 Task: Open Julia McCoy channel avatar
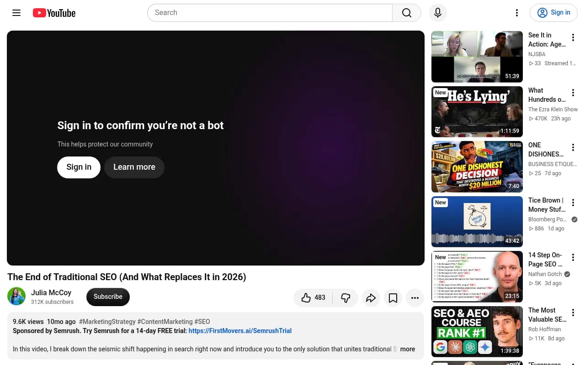[16, 297]
